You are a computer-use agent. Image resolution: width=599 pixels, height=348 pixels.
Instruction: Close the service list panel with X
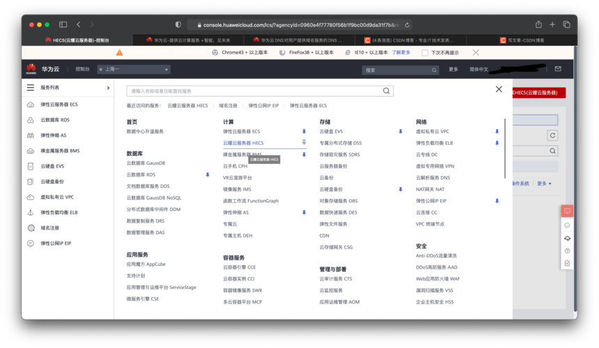[x=499, y=89]
